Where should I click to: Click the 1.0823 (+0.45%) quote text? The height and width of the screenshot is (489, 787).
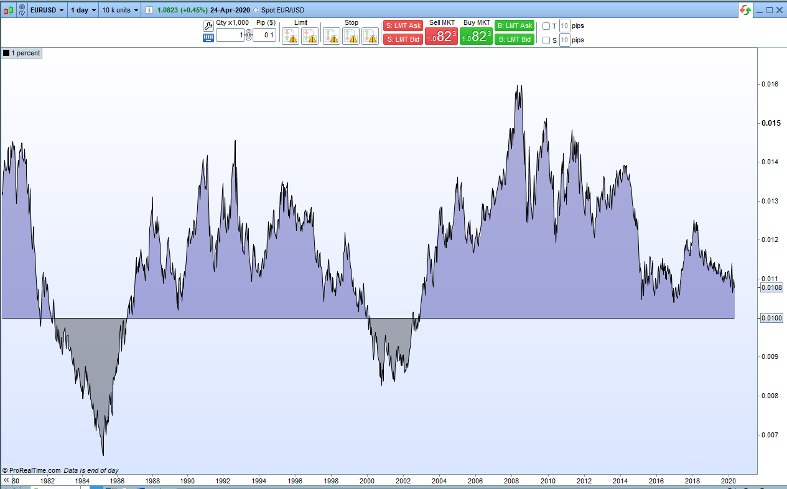(183, 11)
